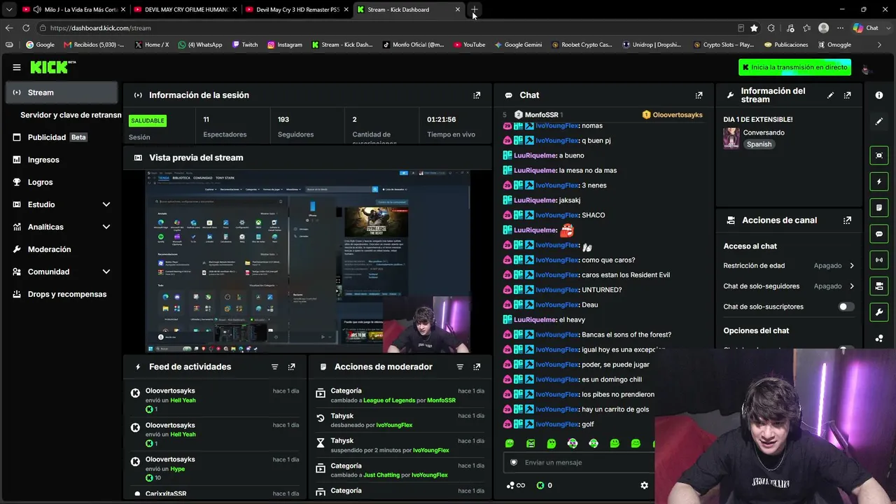
Task: Click the green Kicks currency icon
Action: coord(540,485)
